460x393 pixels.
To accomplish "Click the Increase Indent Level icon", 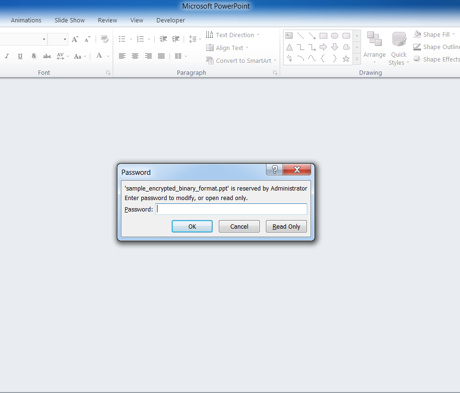I will coord(176,39).
